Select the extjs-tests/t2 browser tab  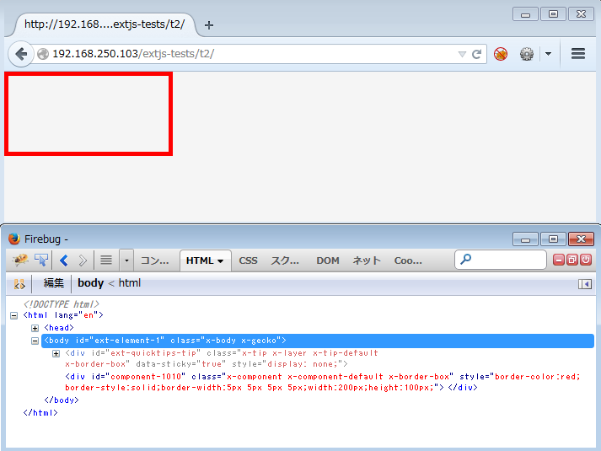[105, 24]
